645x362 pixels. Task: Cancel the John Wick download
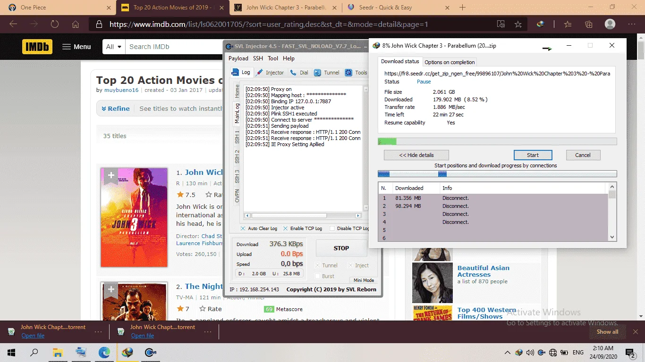pyautogui.click(x=583, y=155)
